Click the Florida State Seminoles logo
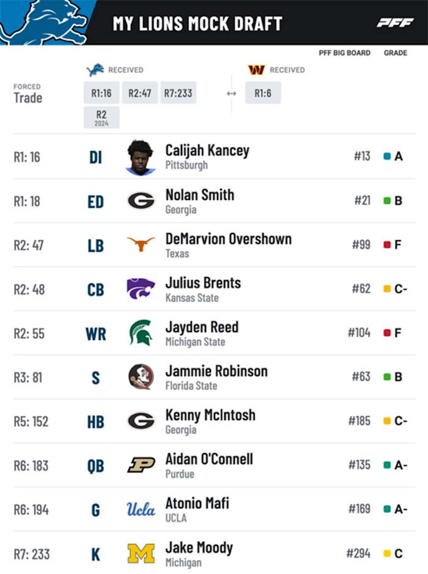 [x=141, y=377]
